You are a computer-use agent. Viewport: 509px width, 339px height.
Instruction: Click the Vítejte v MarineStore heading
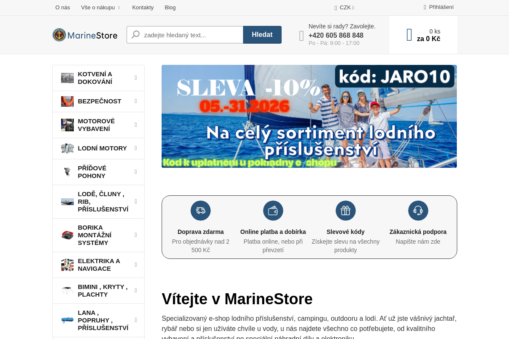(237, 299)
